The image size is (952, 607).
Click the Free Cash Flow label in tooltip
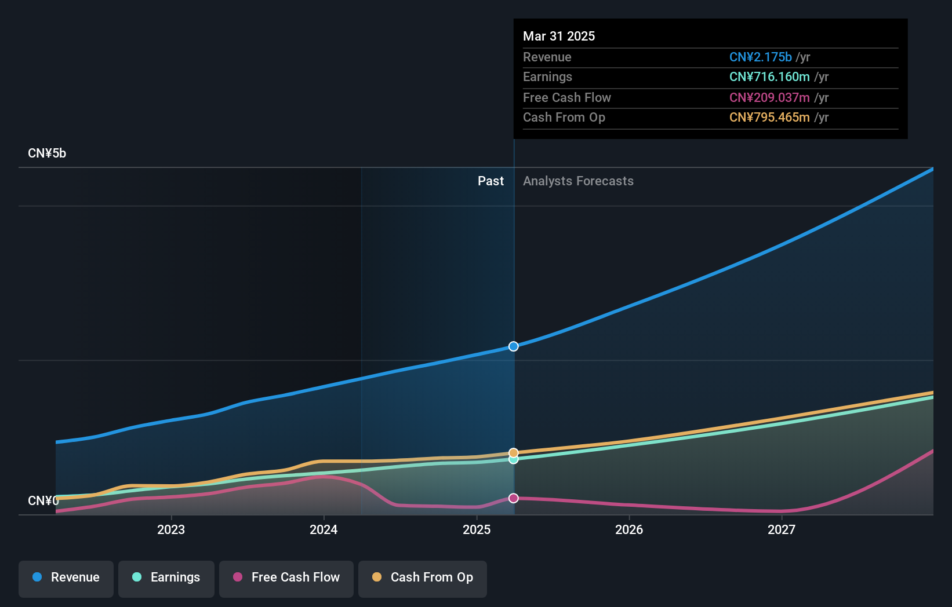(567, 98)
